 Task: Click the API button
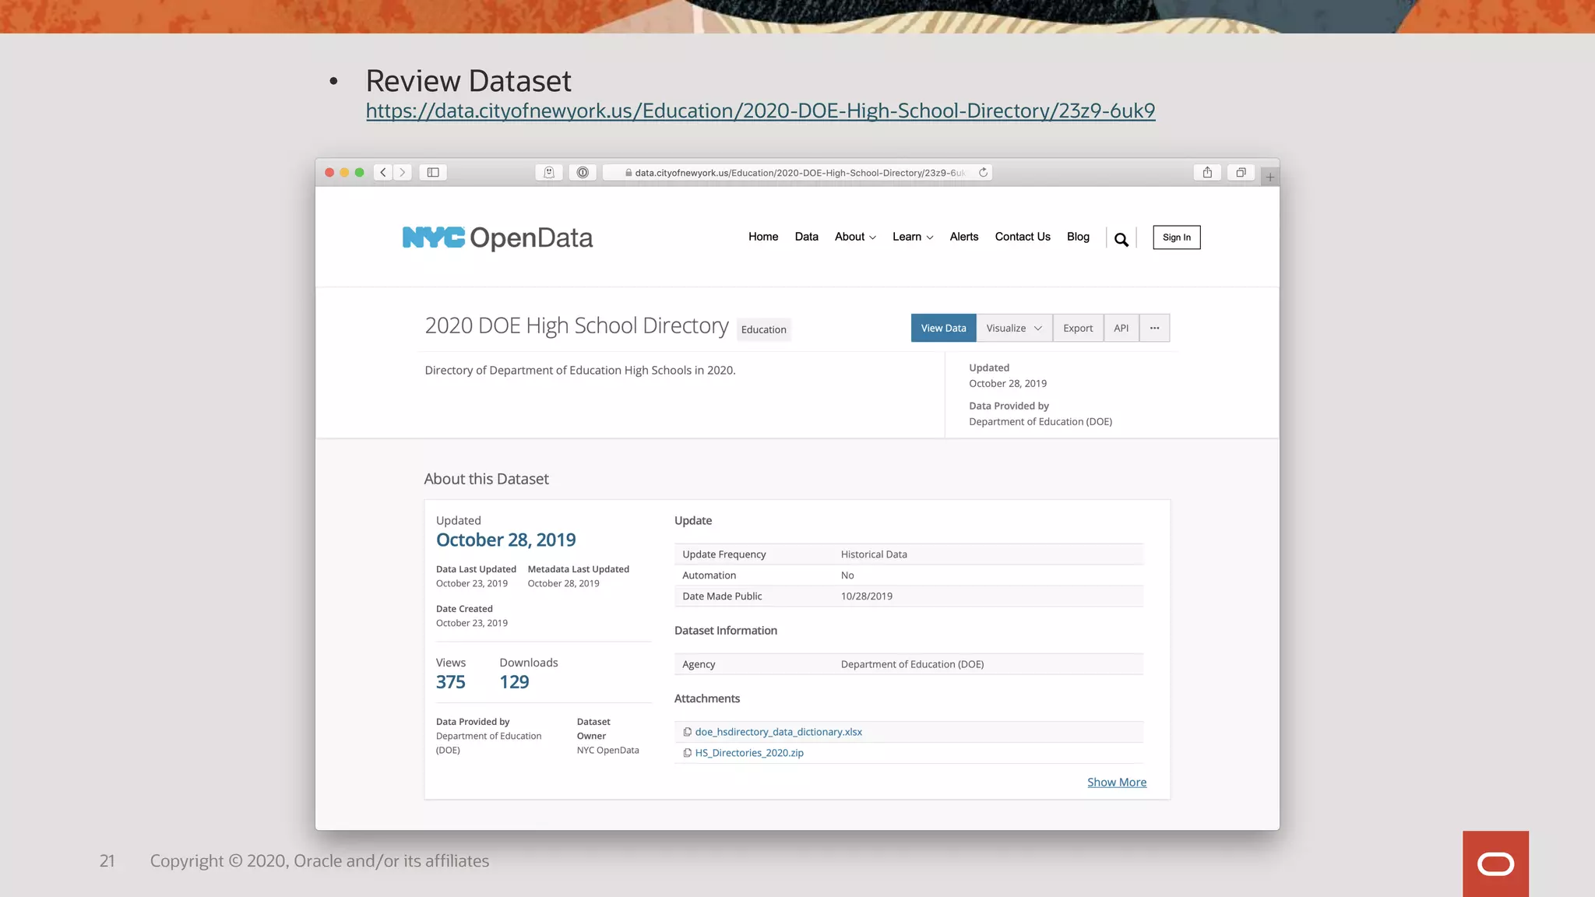click(x=1121, y=328)
